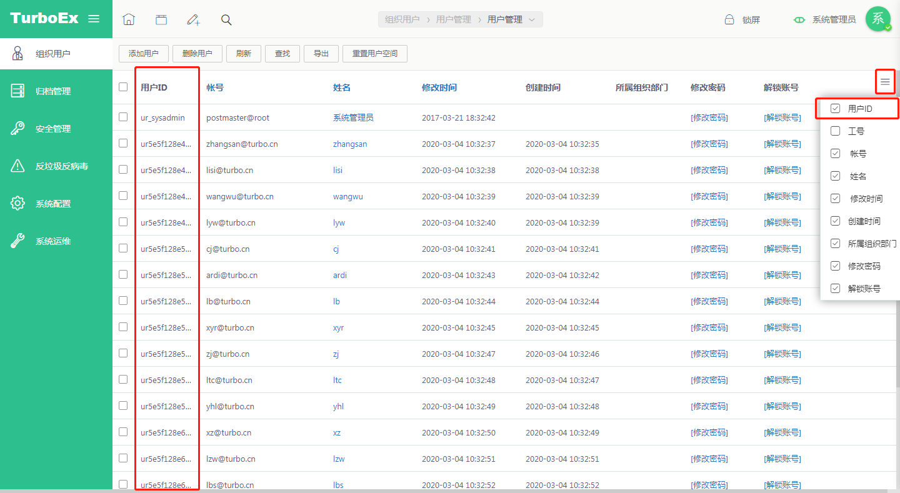Open the column settings menu icon
Viewport: 900px width, 493px height.
coord(885,81)
